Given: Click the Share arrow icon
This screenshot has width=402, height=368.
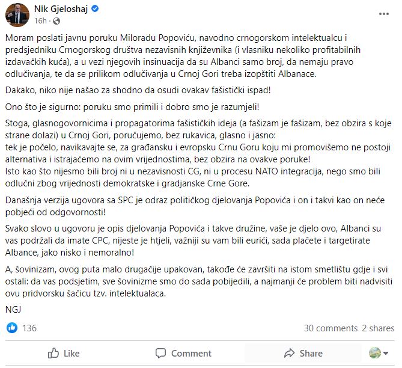Looking at the screenshot, I should [289, 353].
